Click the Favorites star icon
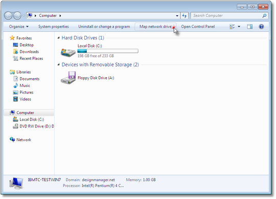Viewport: 276px width, 199px height. 12,38
